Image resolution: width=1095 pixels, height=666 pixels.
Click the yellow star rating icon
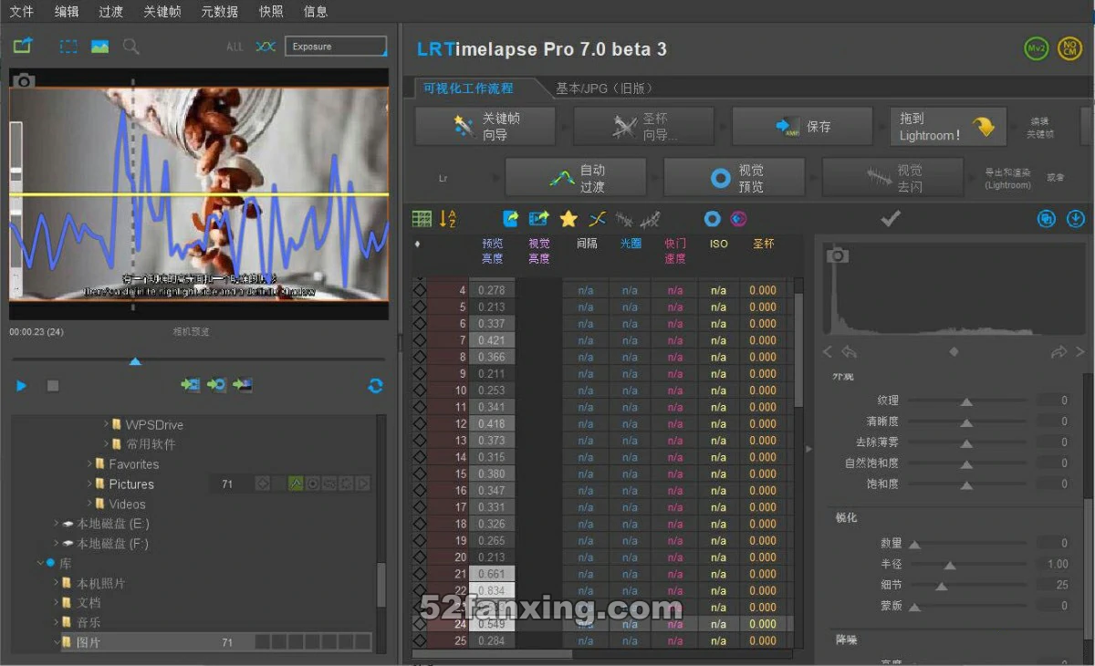568,219
